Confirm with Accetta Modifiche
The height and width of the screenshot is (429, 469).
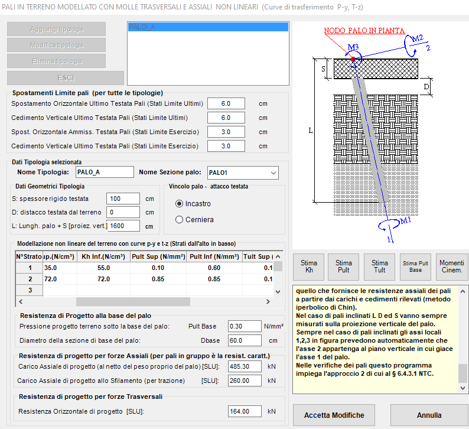coord(334,415)
